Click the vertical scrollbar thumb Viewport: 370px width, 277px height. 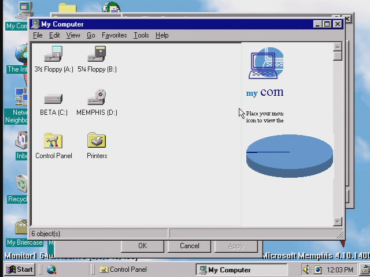point(338,56)
